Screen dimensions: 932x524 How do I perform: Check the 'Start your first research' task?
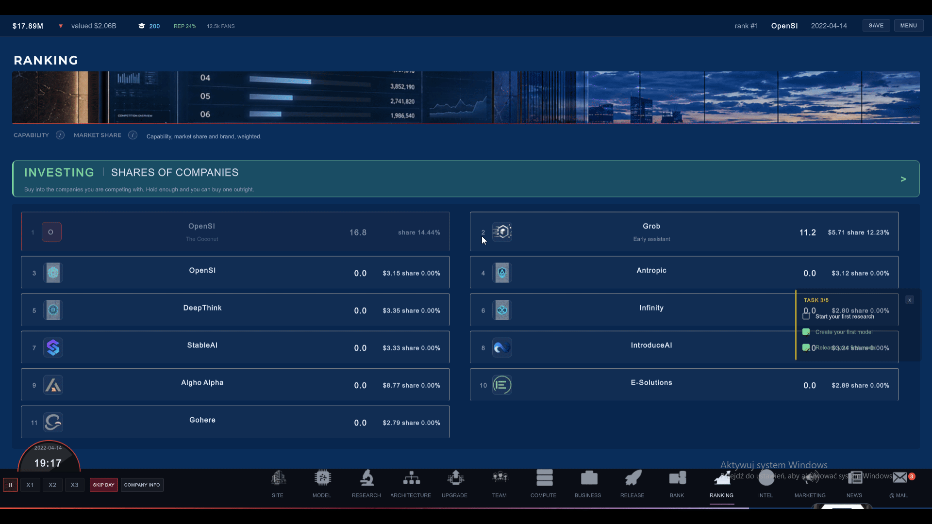tap(806, 316)
